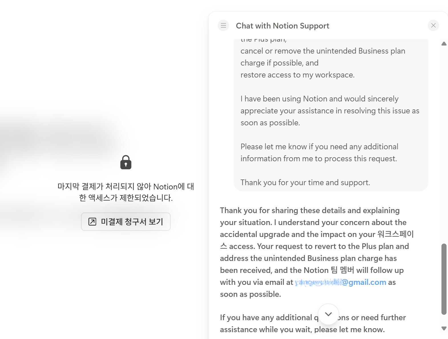448x339 pixels.
Task: Open the gmail.com email address link
Action: [x=341, y=282]
